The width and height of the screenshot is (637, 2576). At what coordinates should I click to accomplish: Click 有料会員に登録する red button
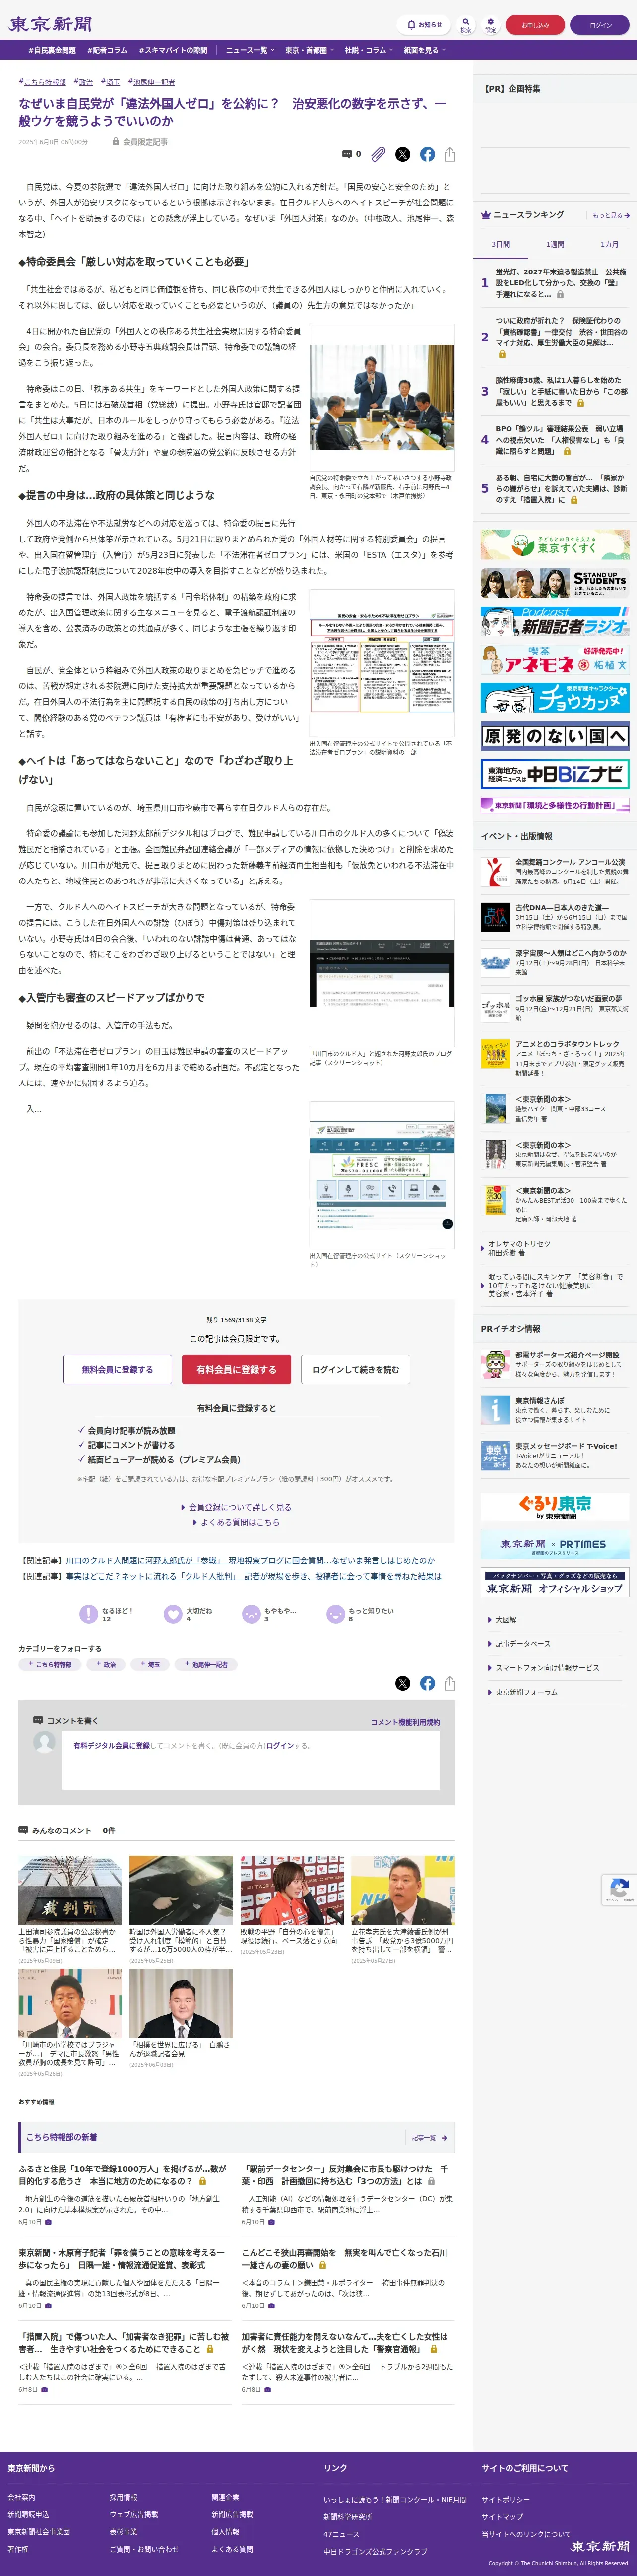[236, 1369]
